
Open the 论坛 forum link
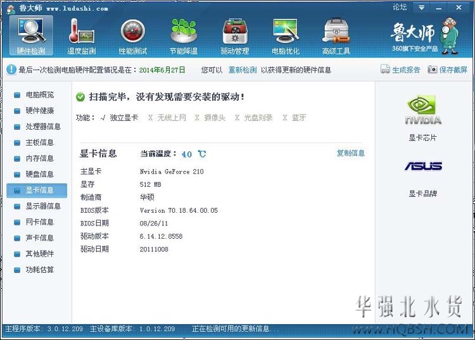click(x=400, y=7)
